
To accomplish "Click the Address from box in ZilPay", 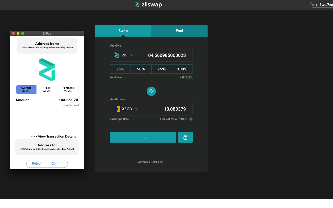I will pyautogui.click(x=47, y=45).
